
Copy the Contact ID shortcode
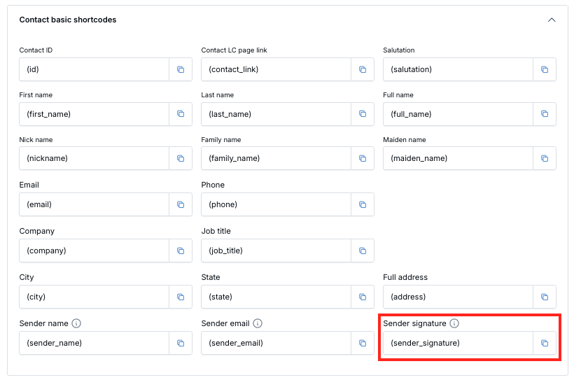click(x=180, y=69)
